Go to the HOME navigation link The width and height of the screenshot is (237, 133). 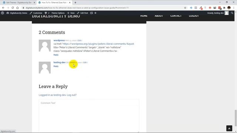tap(144, 16)
